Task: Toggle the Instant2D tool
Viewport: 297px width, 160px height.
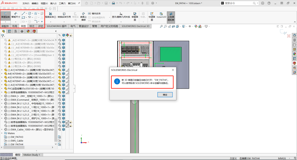Action: (161, 15)
